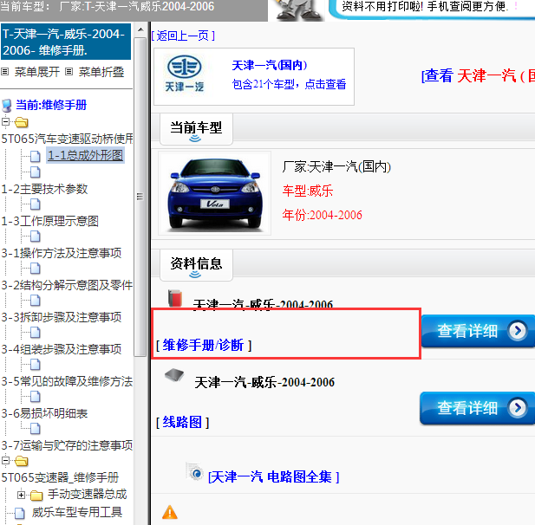Viewport: 535px width, 525px height.
Task: Select 1-1总成外形图 tree item
Action: coord(85,155)
